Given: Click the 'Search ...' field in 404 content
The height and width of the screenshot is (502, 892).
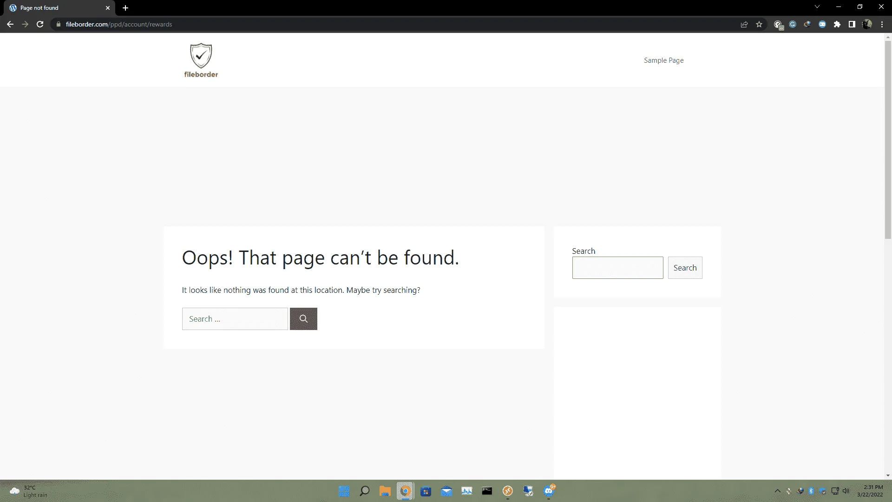Looking at the screenshot, I should pyautogui.click(x=235, y=319).
